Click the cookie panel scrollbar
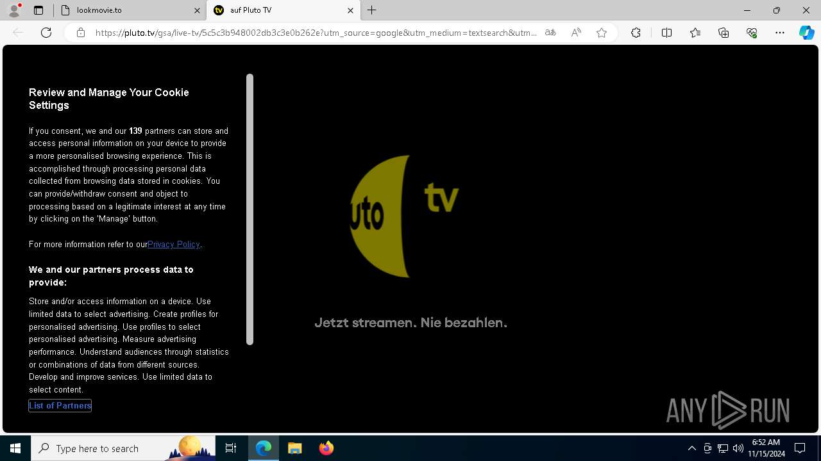The image size is (821, 461). pyautogui.click(x=250, y=209)
